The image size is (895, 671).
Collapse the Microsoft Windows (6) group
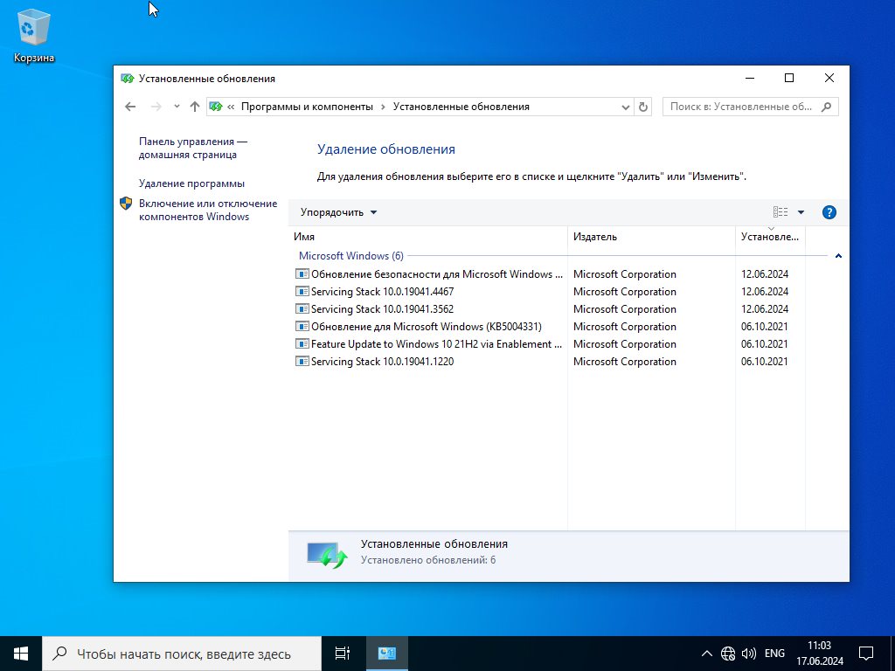tap(838, 256)
